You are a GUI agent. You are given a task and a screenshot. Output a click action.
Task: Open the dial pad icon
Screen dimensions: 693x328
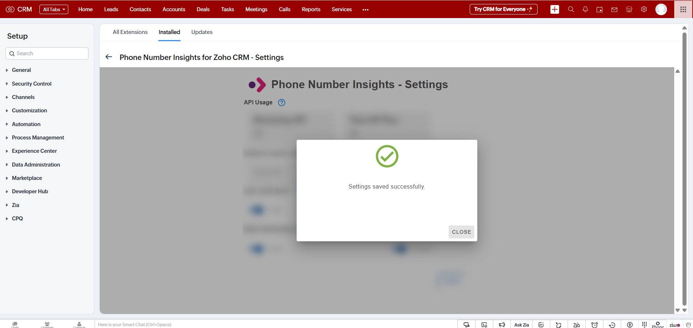click(645, 324)
